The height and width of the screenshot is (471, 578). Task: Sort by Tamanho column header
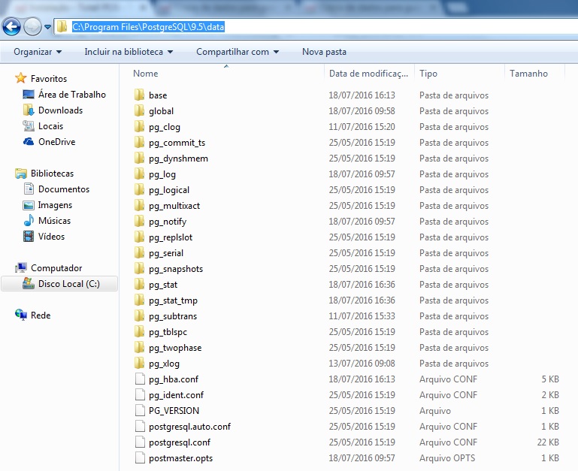(x=528, y=74)
